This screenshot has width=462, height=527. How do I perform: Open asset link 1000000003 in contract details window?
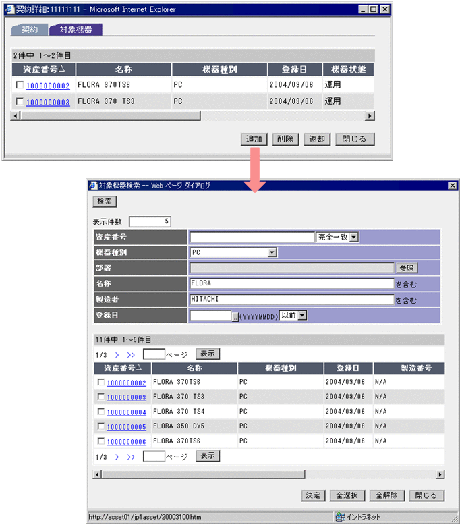click(x=48, y=102)
